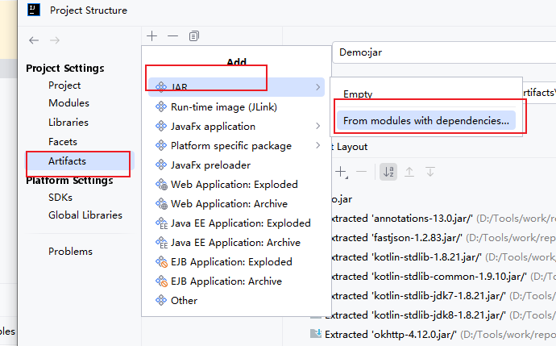This screenshot has height=346, width=556.
Task: Select Extracted 'fastjson-1.2.83.jar/' row
Action: pyautogui.click(x=443, y=238)
